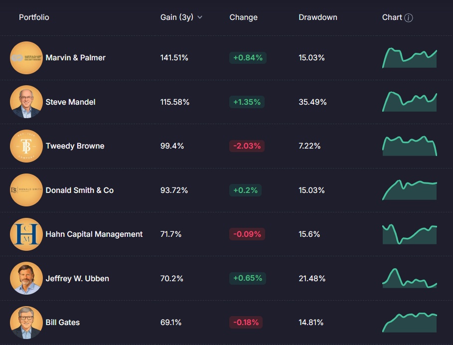Click the Steve Mandel sparkline chart
This screenshot has width=453, height=345.
point(409,102)
